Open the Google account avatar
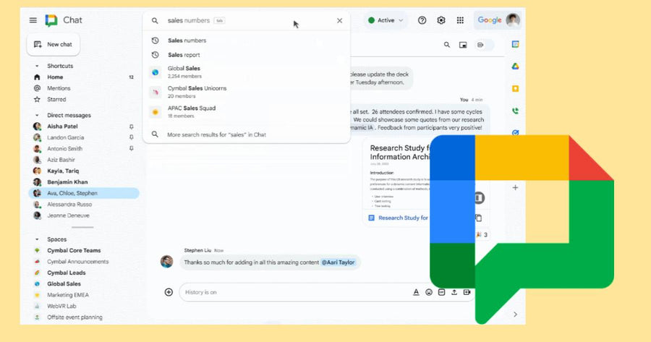651x342 pixels. (513, 20)
